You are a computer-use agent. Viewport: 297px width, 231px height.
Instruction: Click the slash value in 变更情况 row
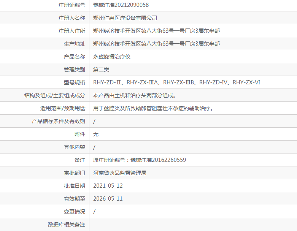tap(94, 212)
